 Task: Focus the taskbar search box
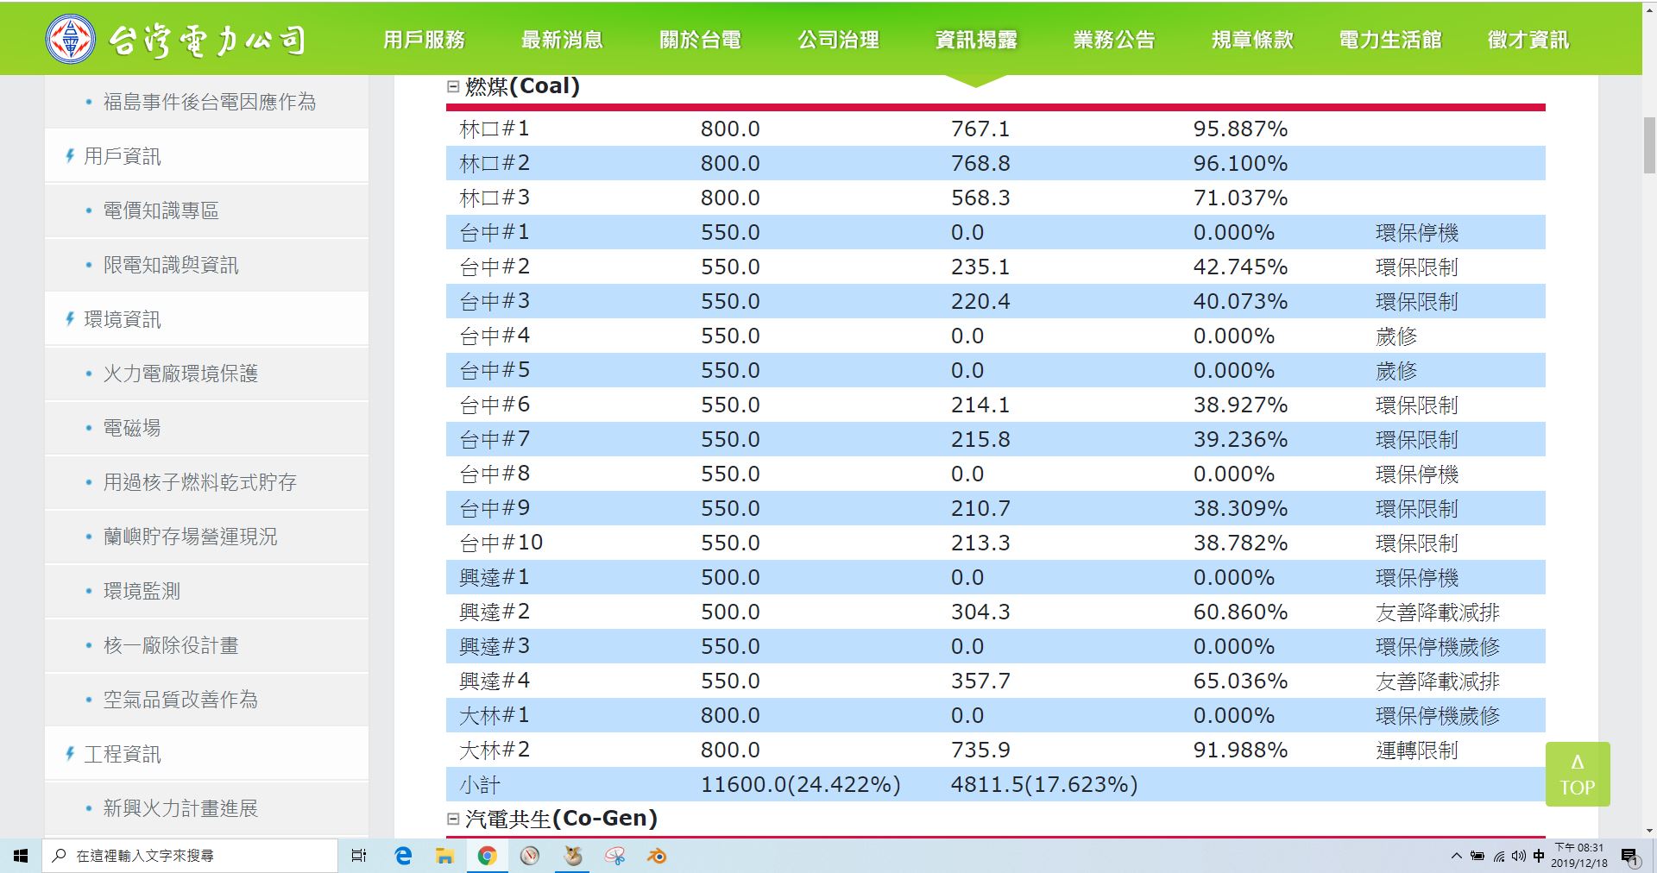point(190,856)
